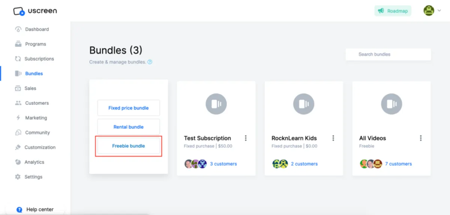Click the uscreen logo

pos(35,11)
